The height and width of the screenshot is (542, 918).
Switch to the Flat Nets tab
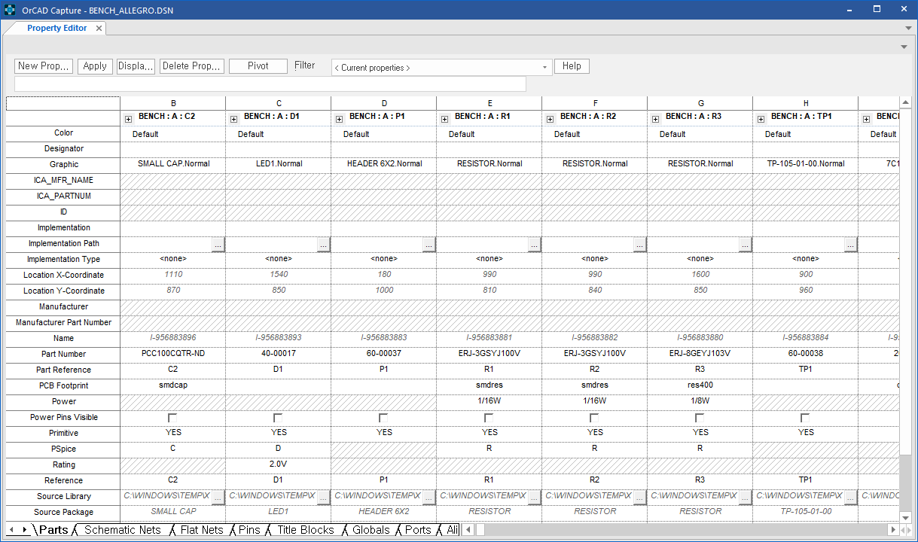tap(202, 530)
